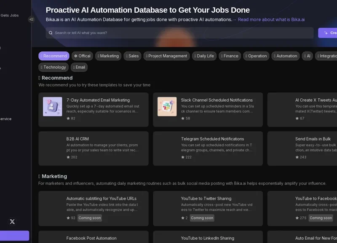Click star rating on Telegram Scheduled Notifications

[183, 157]
